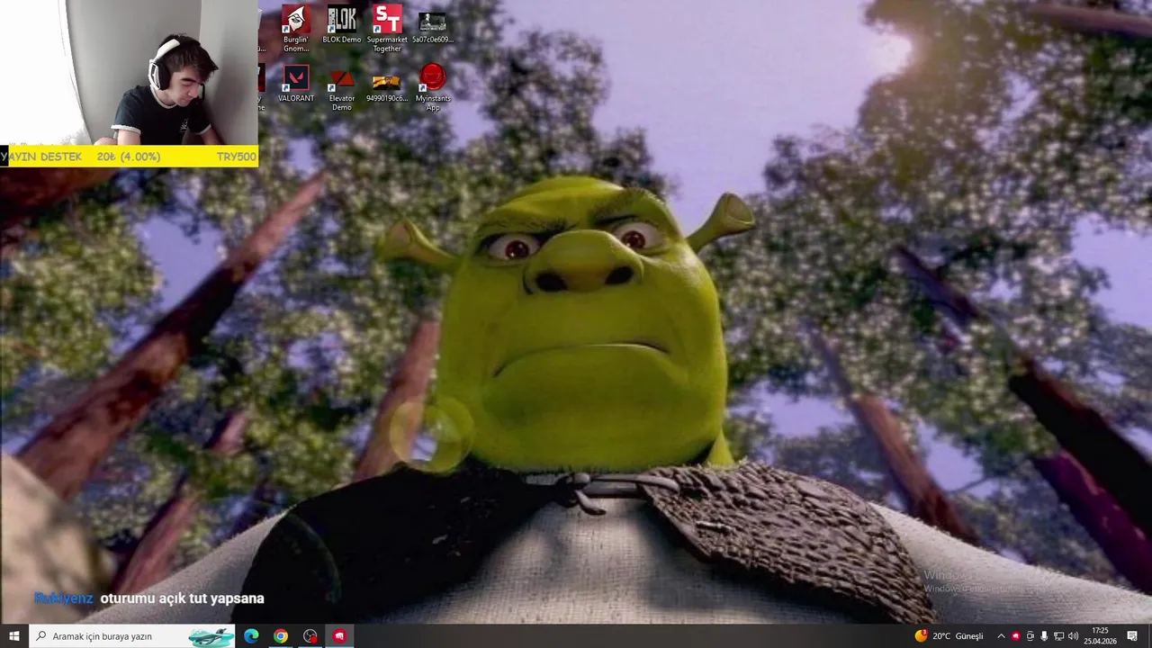Open BLOK Demo desktop shortcut

click(x=342, y=24)
